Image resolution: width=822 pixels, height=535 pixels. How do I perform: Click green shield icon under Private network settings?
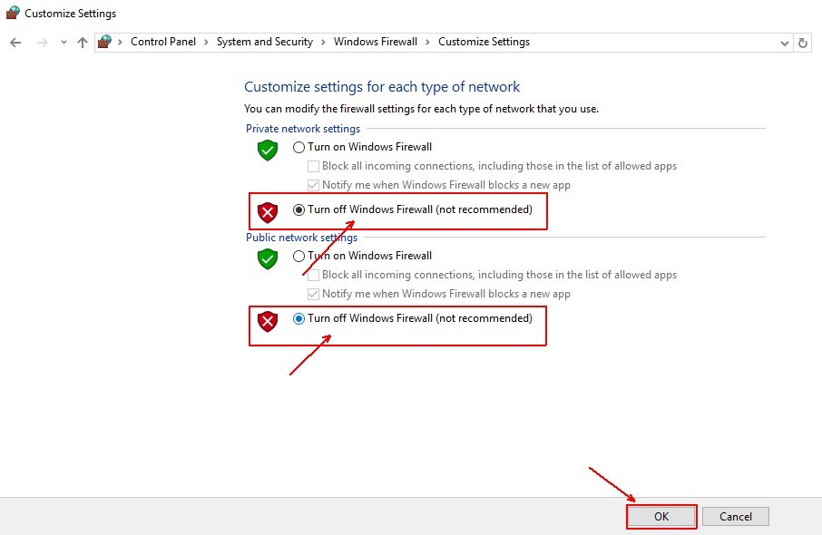coord(268,151)
